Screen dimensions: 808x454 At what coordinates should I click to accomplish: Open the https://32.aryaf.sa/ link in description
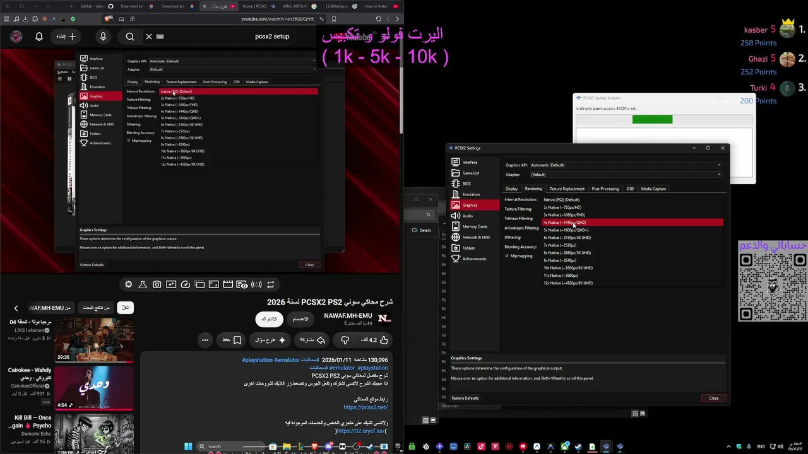click(x=360, y=431)
